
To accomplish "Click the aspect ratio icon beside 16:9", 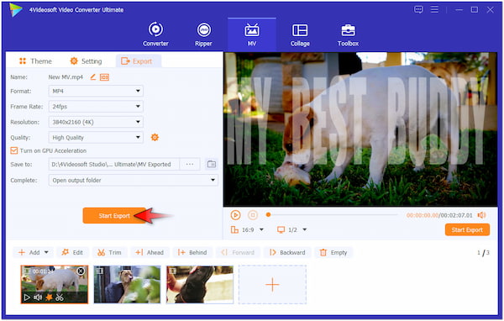I will tap(234, 229).
